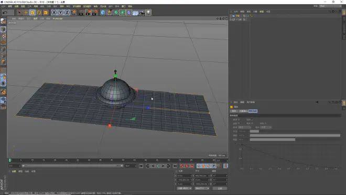Select the Polygons mode icon in left palette

pyautogui.click(x=3, y=62)
